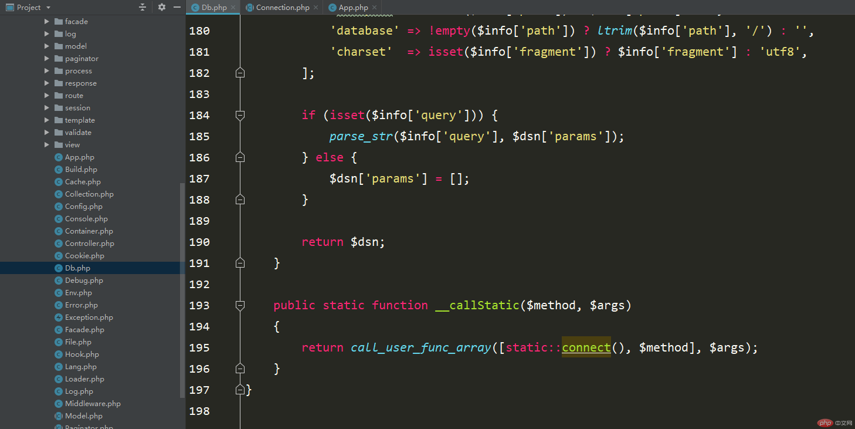Click the App.php tab file icon
The height and width of the screenshot is (429, 855).
[x=333, y=8]
